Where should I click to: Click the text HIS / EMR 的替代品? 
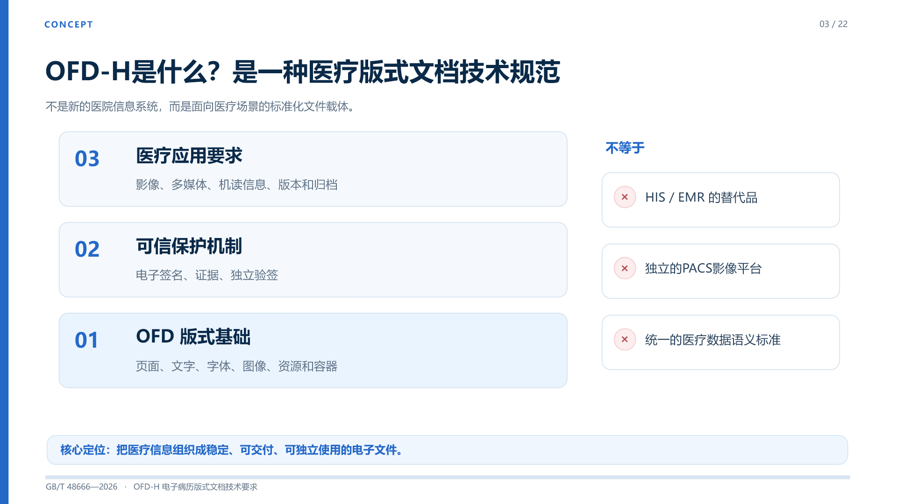701,197
